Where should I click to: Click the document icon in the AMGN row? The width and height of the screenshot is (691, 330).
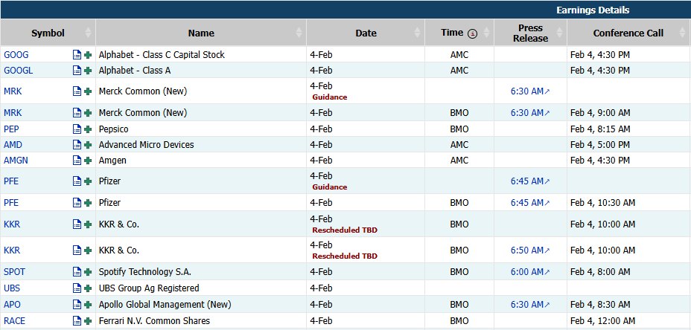click(x=77, y=161)
